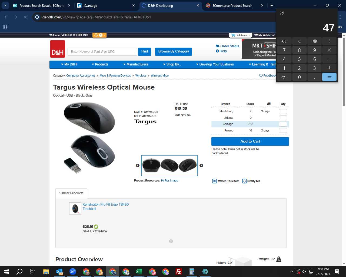Click the similar products carousel dot
The image size is (346, 277).
pyautogui.click(x=171, y=241)
